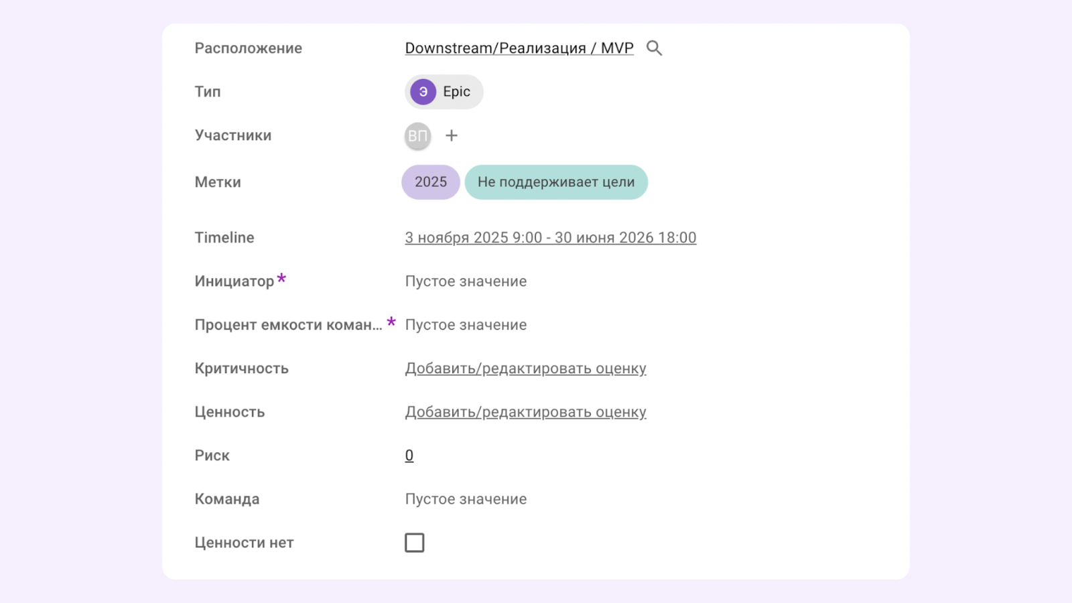Screen dimensions: 1072x603
Task: Open the Команда selection field
Action: tap(465, 498)
